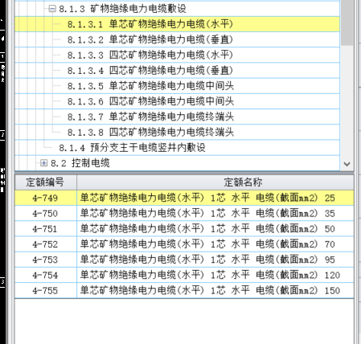Select 8.1.4 预分支主干电缆竖井内敷设

[132, 148]
